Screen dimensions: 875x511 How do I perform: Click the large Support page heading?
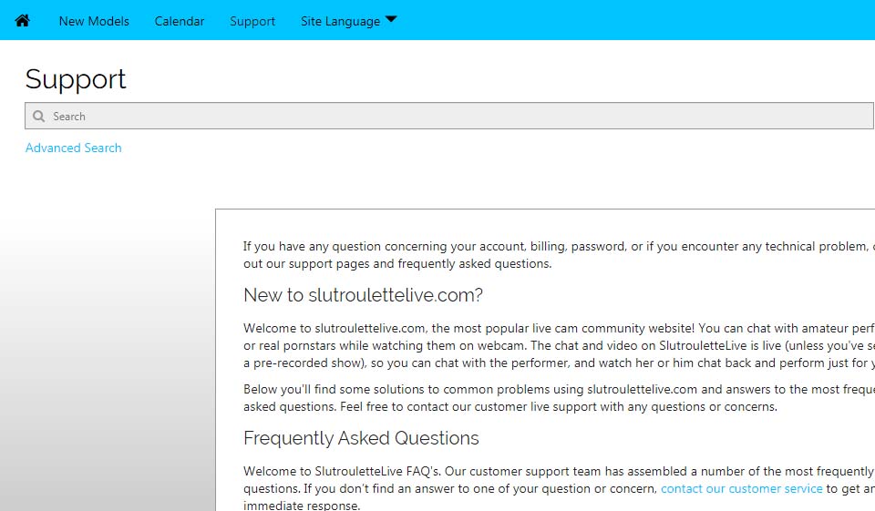tap(76, 79)
